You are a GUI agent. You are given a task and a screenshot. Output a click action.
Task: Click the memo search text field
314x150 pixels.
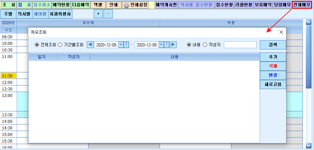(240, 45)
